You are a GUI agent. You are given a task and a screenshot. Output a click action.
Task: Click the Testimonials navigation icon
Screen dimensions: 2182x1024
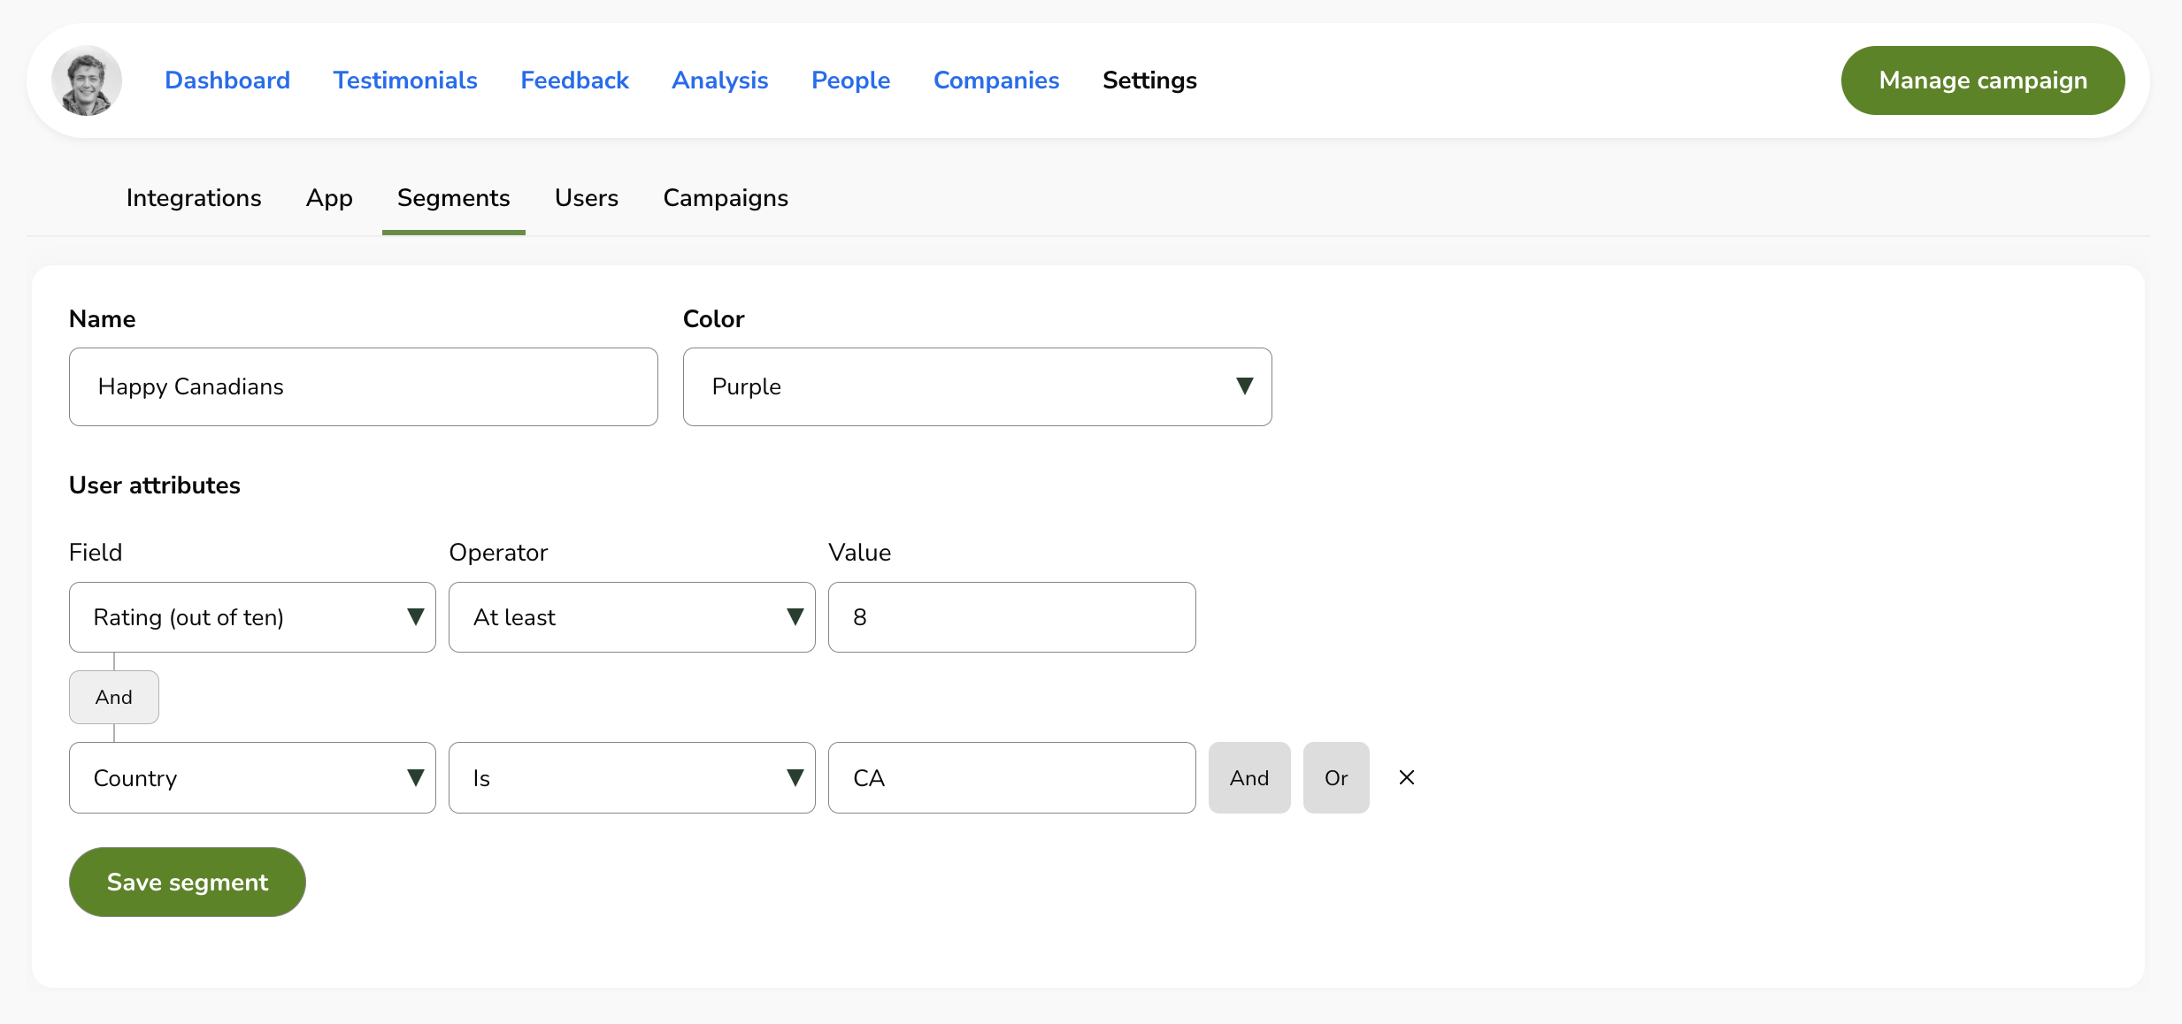[405, 80]
